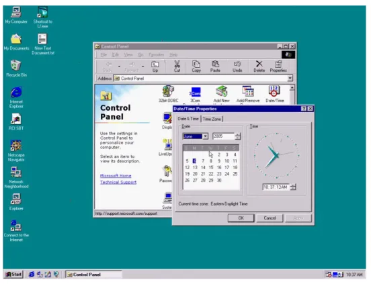The width and height of the screenshot is (371, 284).
Task: Select day 11 in the calendar
Action: [x=235, y=161]
